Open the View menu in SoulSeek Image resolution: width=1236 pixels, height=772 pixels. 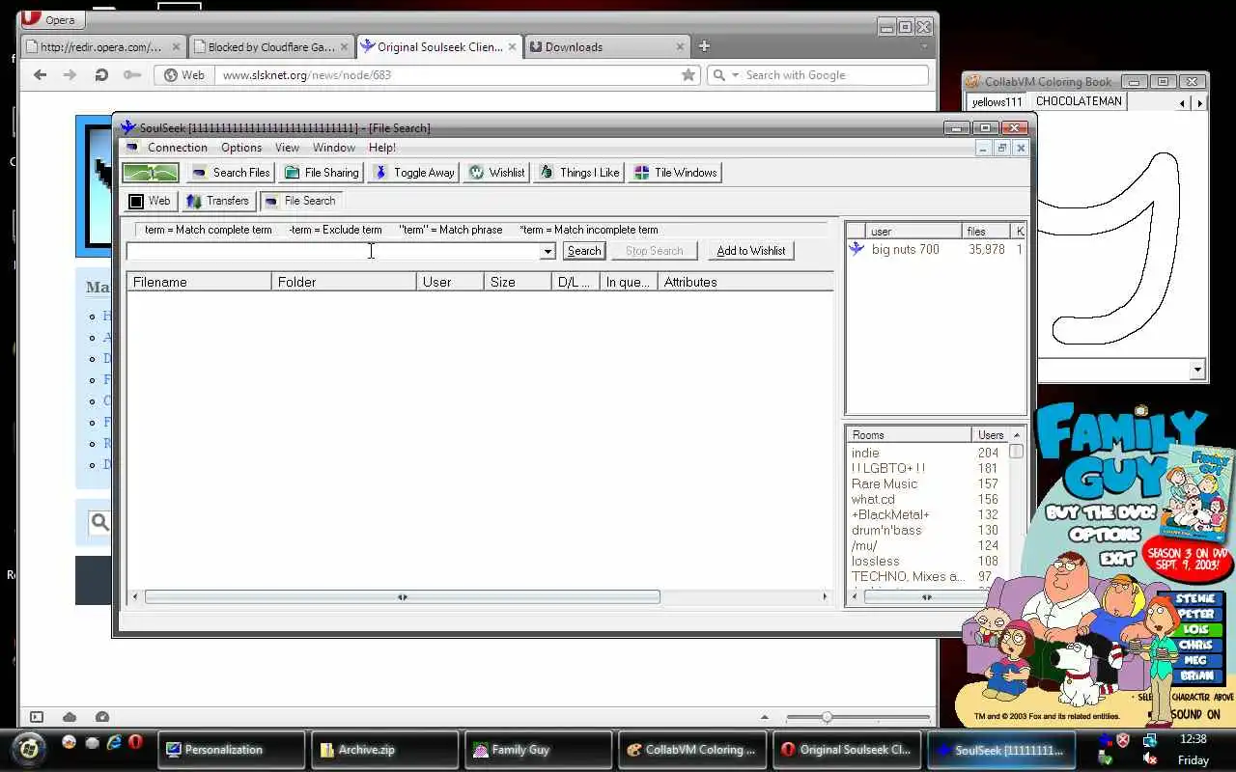(287, 148)
